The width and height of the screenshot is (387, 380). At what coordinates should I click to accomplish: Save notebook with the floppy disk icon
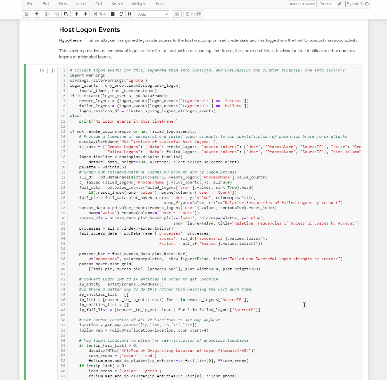26,14
